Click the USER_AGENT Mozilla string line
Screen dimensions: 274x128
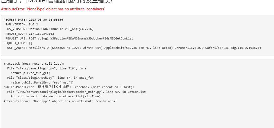tap(134, 48)
